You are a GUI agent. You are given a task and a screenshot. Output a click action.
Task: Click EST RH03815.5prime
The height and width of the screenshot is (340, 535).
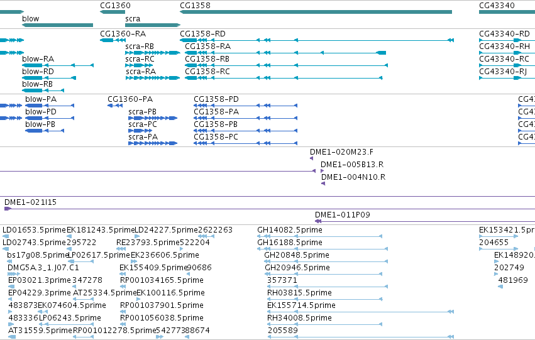point(299,293)
